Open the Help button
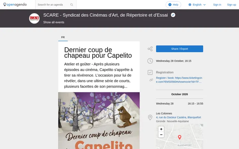239x149 pixels. point(173,5)
